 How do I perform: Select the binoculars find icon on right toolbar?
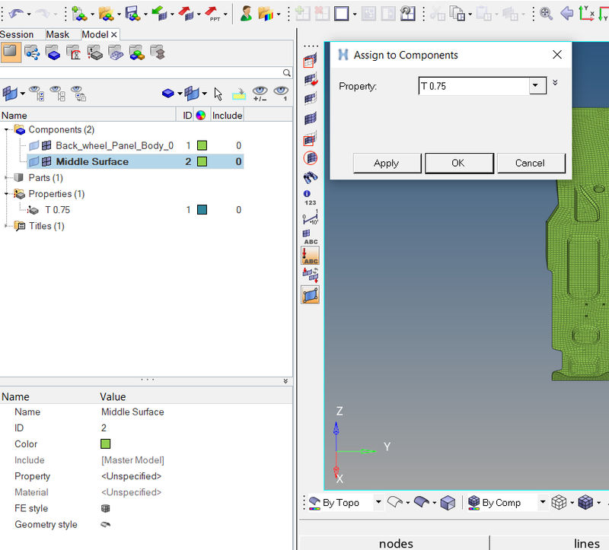(309, 180)
